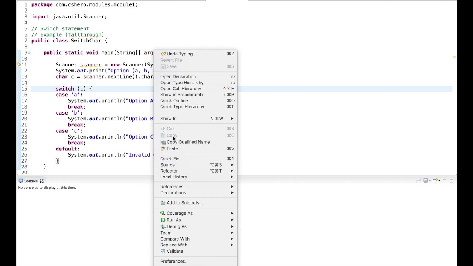473x266 pixels.
Task: Expand the Refactor submenu arrow
Action: pos(232,171)
